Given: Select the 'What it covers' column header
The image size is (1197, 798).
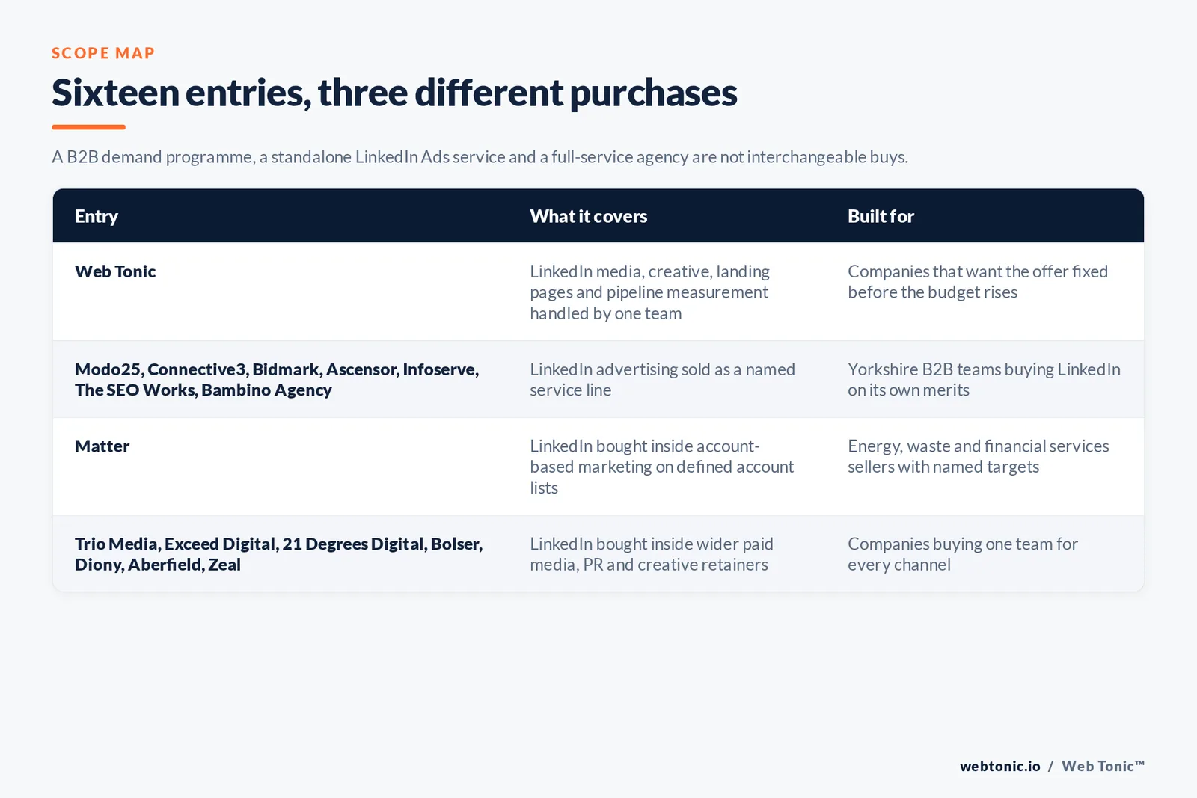Looking at the screenshot, I should tap(589, 216).
